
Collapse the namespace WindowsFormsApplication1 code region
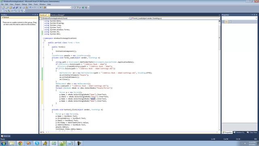44,38
